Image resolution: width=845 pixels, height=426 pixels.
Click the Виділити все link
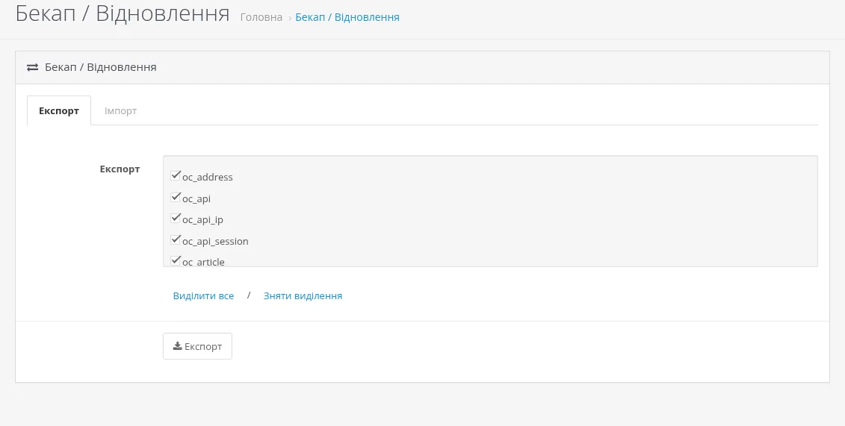[203, 296]
